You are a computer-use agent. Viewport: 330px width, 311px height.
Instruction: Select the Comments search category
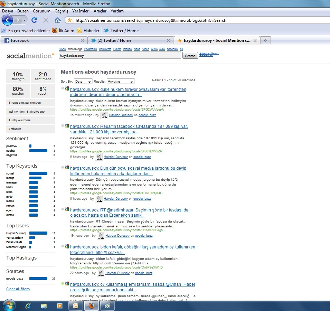click(x=105, y=49)
